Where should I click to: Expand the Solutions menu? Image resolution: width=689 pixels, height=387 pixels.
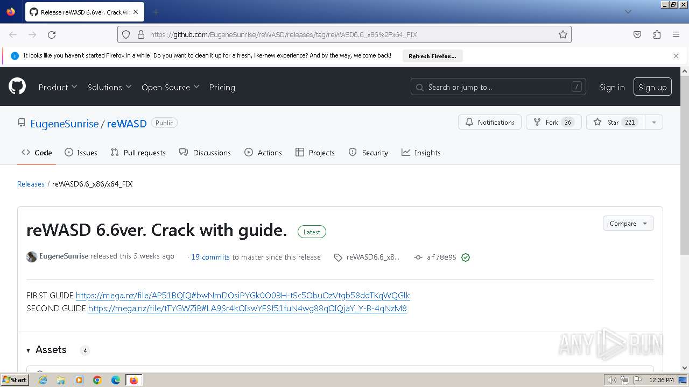109,87
